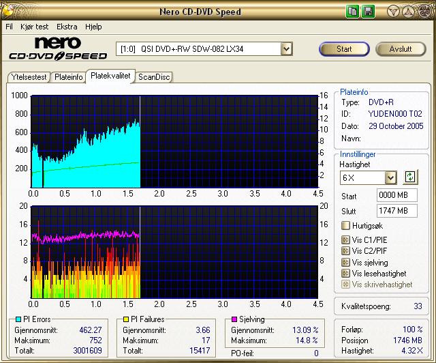Click the third round swirl button in title bar

(x=424, y=12)
